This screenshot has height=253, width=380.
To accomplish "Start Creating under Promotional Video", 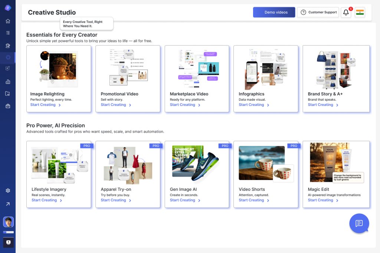I will coord(114,105).
